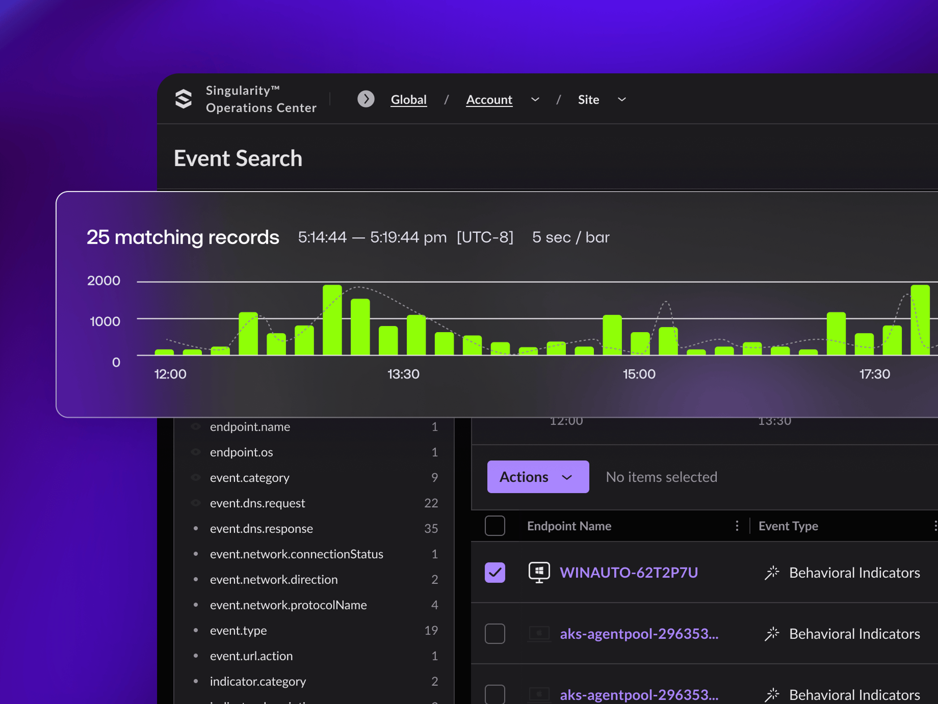
Task: Tick the select-all checkbox in the table header
Action: [495, 526]
